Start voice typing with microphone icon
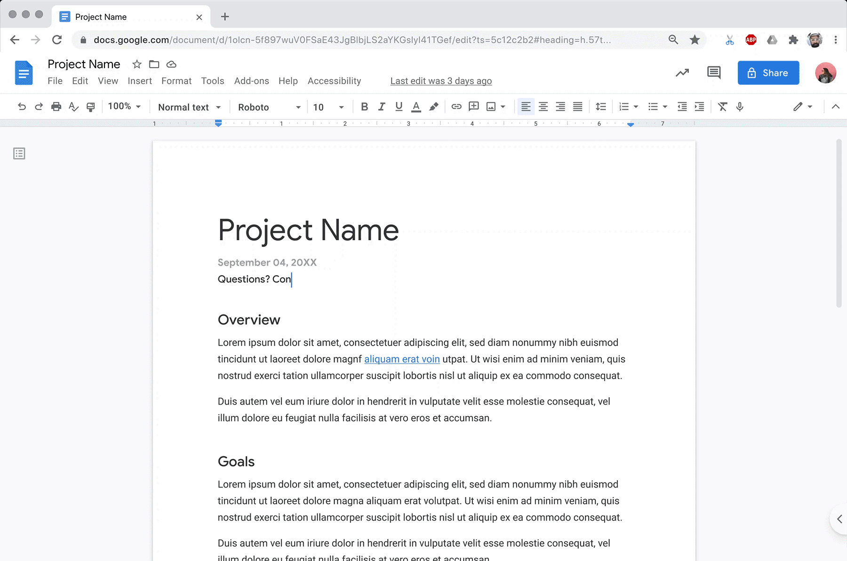This screenshot has width=847, height=561. [740, 107]
